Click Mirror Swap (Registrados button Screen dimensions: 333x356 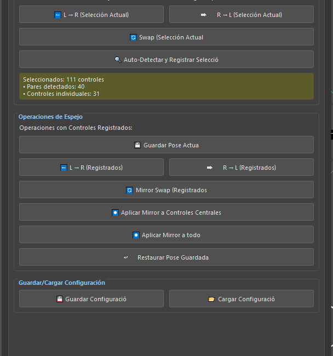166,190
